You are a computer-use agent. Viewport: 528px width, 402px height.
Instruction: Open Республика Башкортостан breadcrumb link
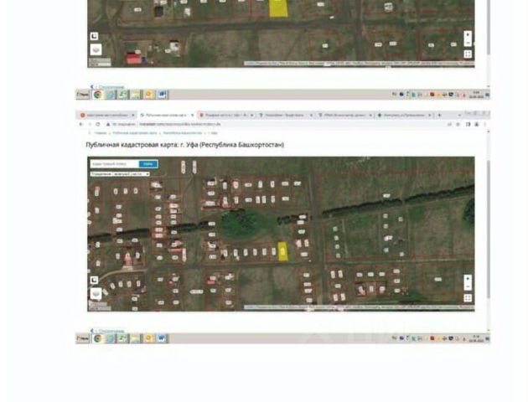coord(183,133)
